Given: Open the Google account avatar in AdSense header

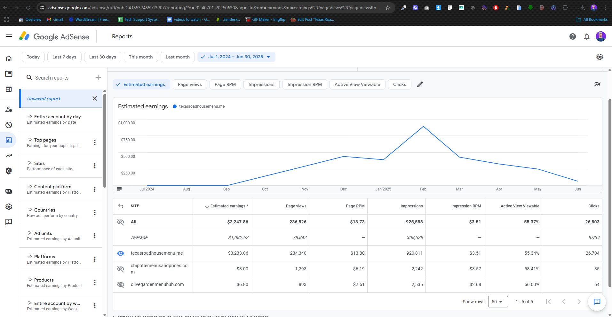Looking at the screenshot, I should point(600,36).
